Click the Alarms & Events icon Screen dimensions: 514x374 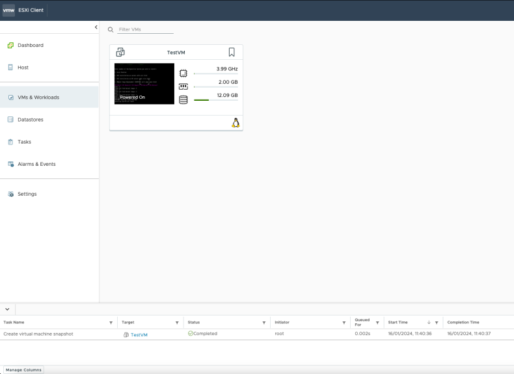tap(11, 164)
